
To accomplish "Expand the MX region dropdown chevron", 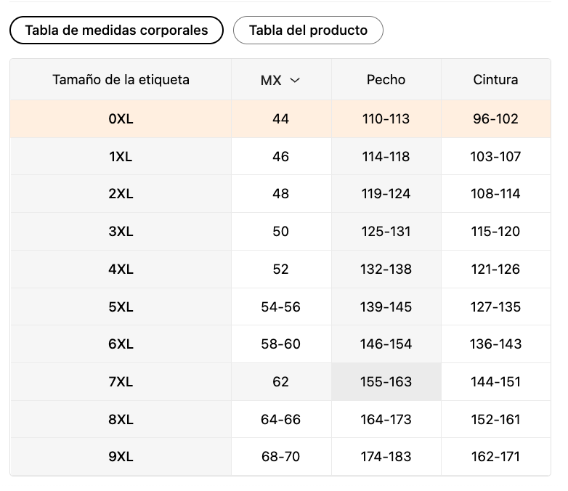I will pyautogui.click(x=295, y=80).
